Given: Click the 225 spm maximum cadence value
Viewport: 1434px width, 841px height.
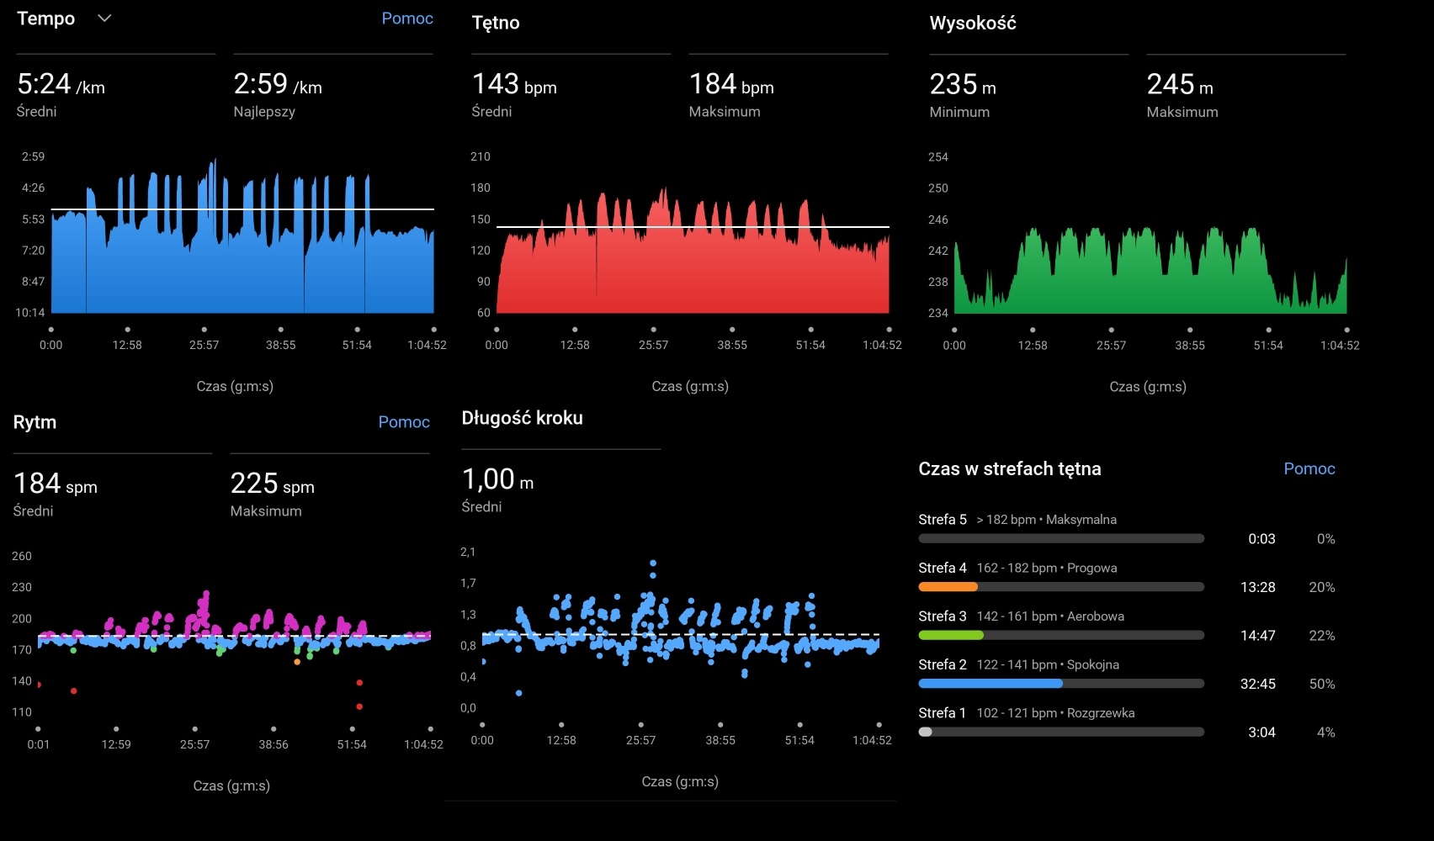Looking at the screenshot, I should click(272, 484).
